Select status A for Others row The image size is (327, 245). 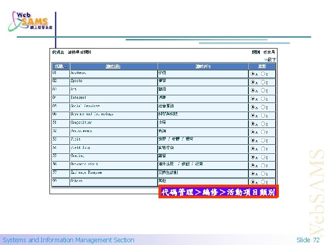click(253, 182)
